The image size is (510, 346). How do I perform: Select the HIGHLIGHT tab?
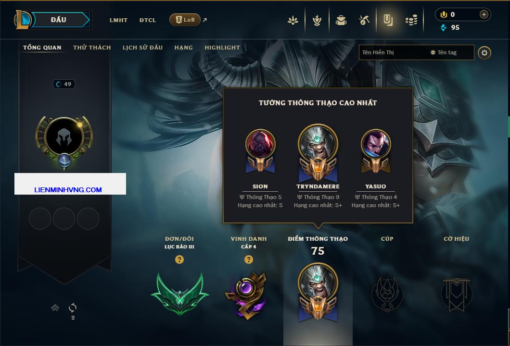[222, 48]
